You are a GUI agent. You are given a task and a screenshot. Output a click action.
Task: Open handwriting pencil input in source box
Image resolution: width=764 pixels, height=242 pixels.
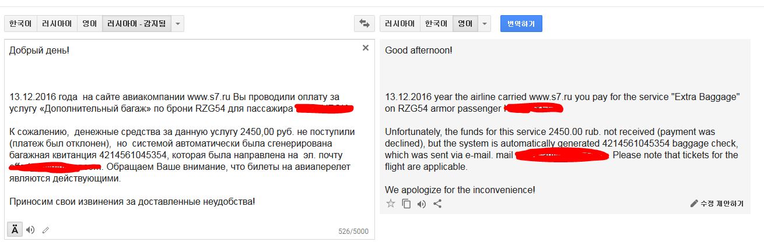[45, 230]
